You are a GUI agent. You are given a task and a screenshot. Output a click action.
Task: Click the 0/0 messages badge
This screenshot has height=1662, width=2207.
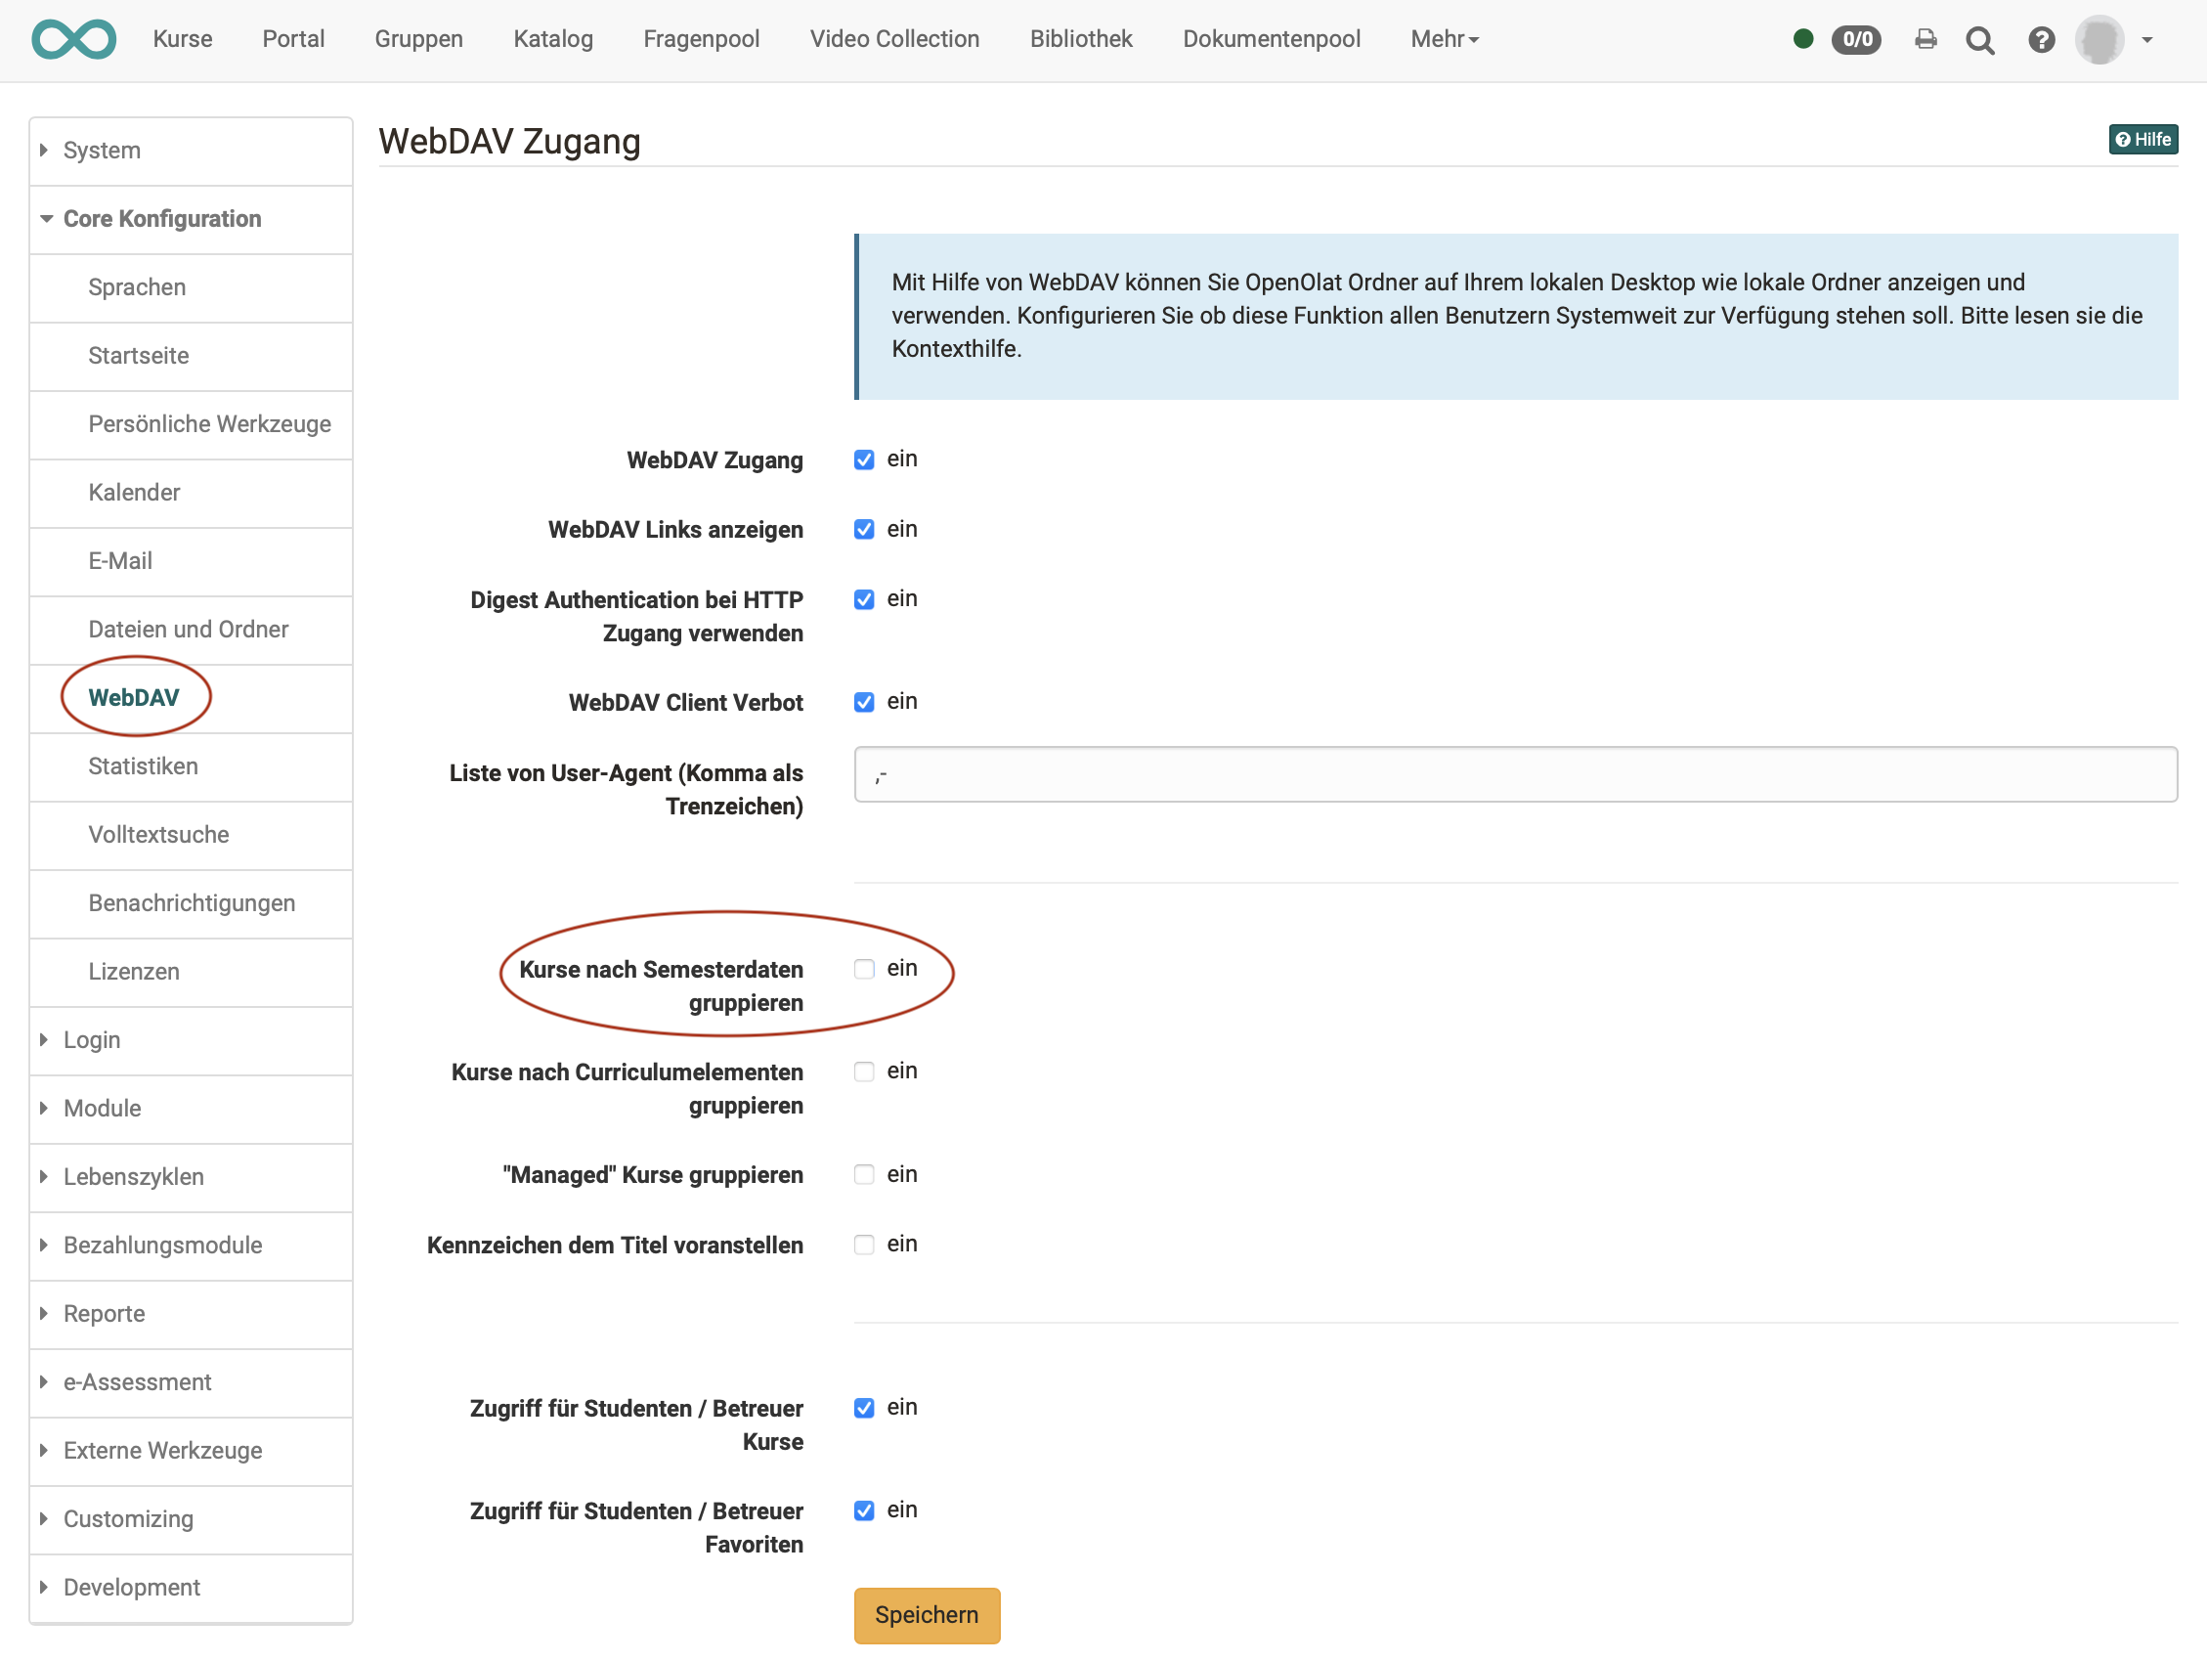1856,40
